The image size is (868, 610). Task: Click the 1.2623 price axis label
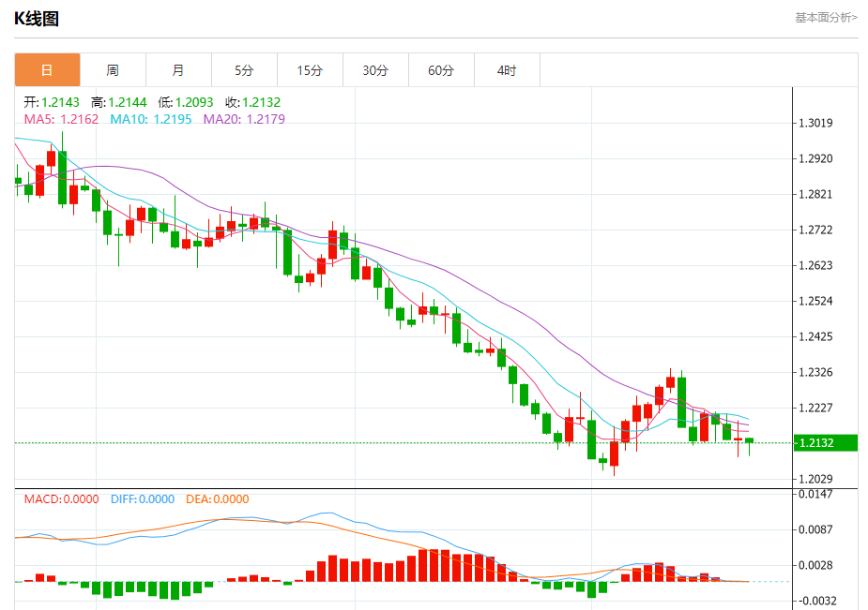coord(815,265)
